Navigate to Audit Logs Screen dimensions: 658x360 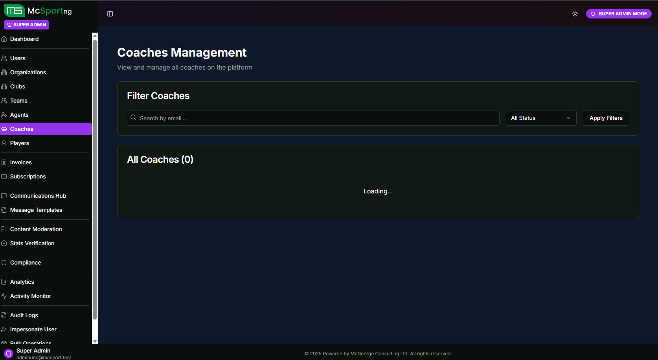click(24, 315)
